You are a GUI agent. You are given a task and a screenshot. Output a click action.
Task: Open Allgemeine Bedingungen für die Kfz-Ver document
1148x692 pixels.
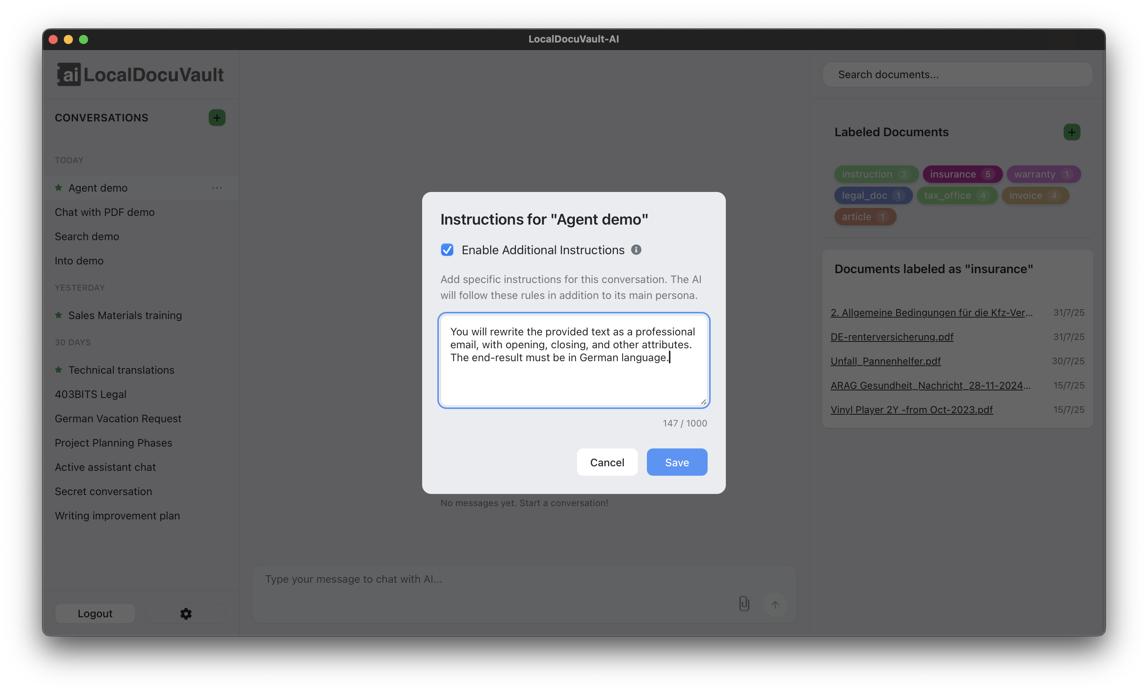[931, 313]
